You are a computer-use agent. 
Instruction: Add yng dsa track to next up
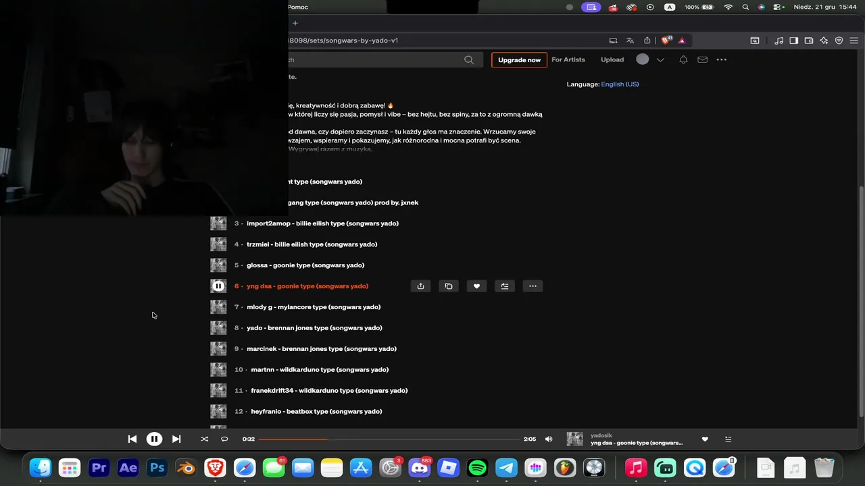pos(505,286)
